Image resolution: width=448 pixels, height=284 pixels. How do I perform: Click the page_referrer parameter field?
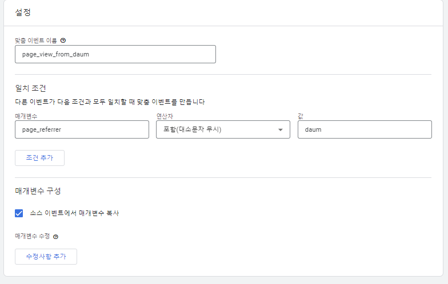(82, 129)
